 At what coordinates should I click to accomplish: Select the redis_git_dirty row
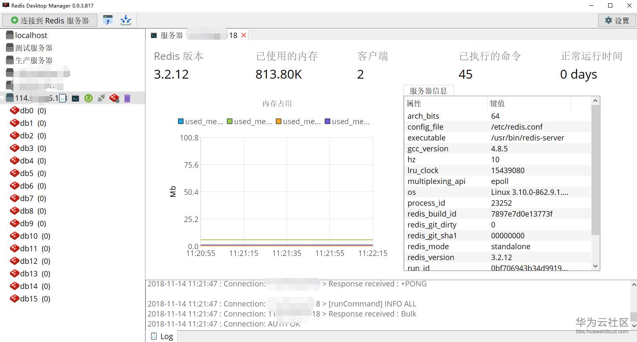tap(498, 225)
